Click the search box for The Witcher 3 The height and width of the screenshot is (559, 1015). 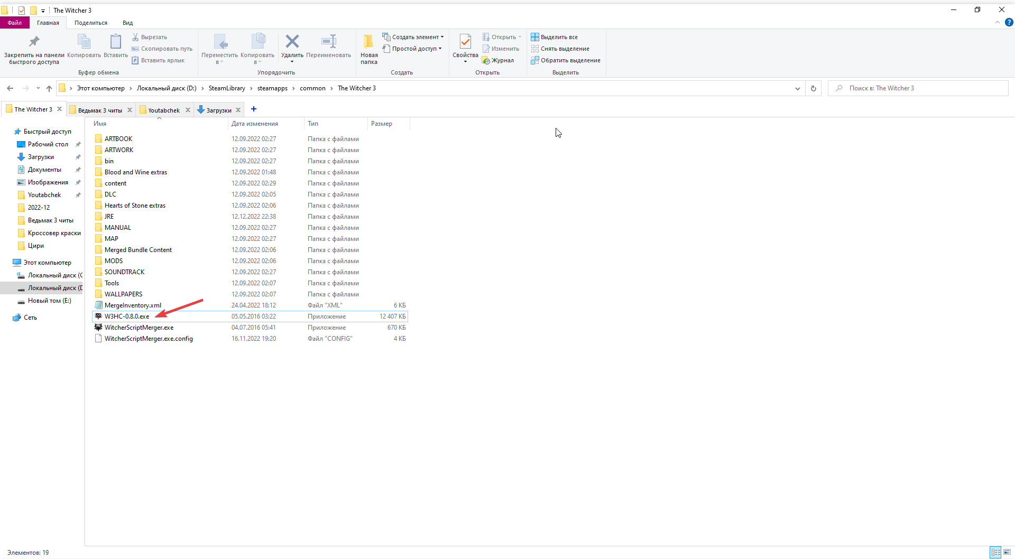(918, 88)
